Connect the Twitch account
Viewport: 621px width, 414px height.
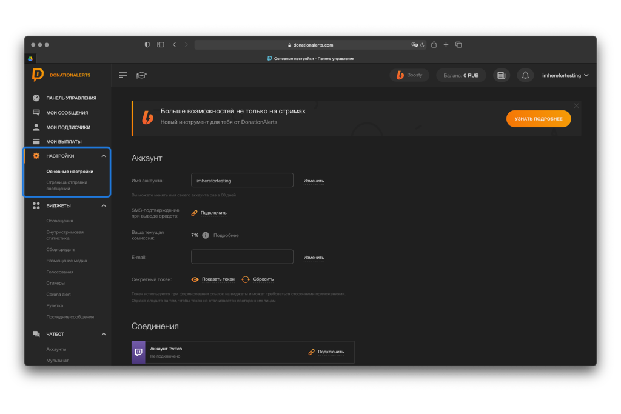[326, 352]
